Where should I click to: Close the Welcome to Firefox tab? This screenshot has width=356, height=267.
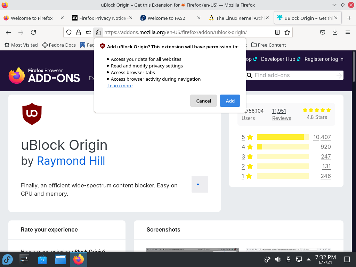[x=62, y=18]
